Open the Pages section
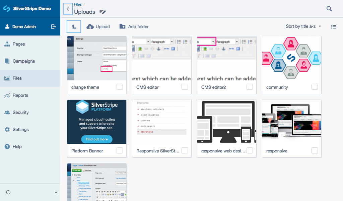This screenshot has width=343, height=201. point(19,44)
